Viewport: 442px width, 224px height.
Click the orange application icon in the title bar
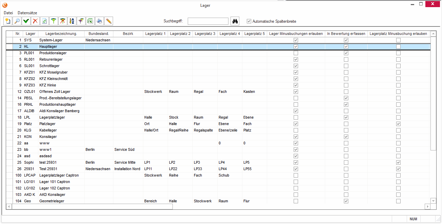tap(5, 5)
